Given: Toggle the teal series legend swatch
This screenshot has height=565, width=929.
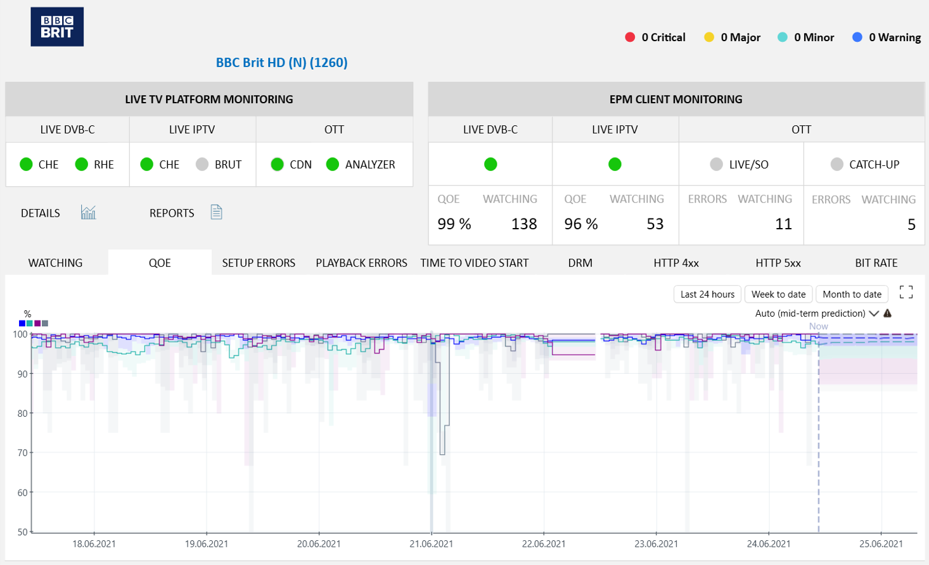Looking at the screenshot, I should point(30,324).
